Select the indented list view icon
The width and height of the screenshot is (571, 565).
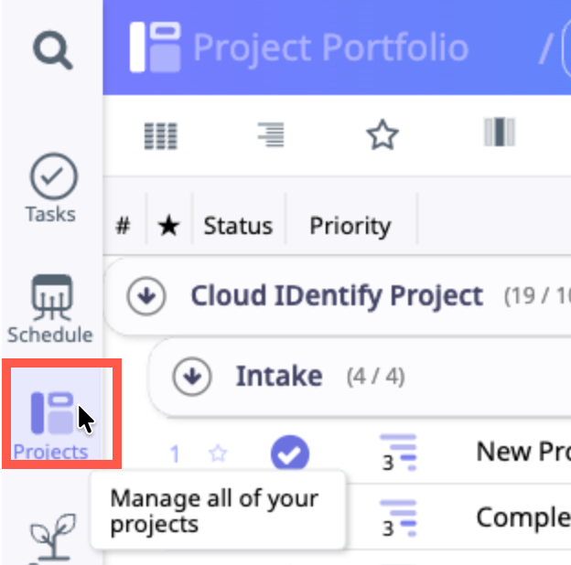pos(270,136)
